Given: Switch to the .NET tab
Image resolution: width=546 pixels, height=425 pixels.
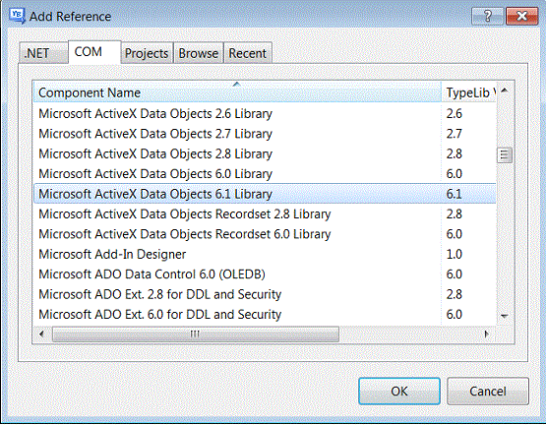Looking at the screenshot, I should coord(43,53).
